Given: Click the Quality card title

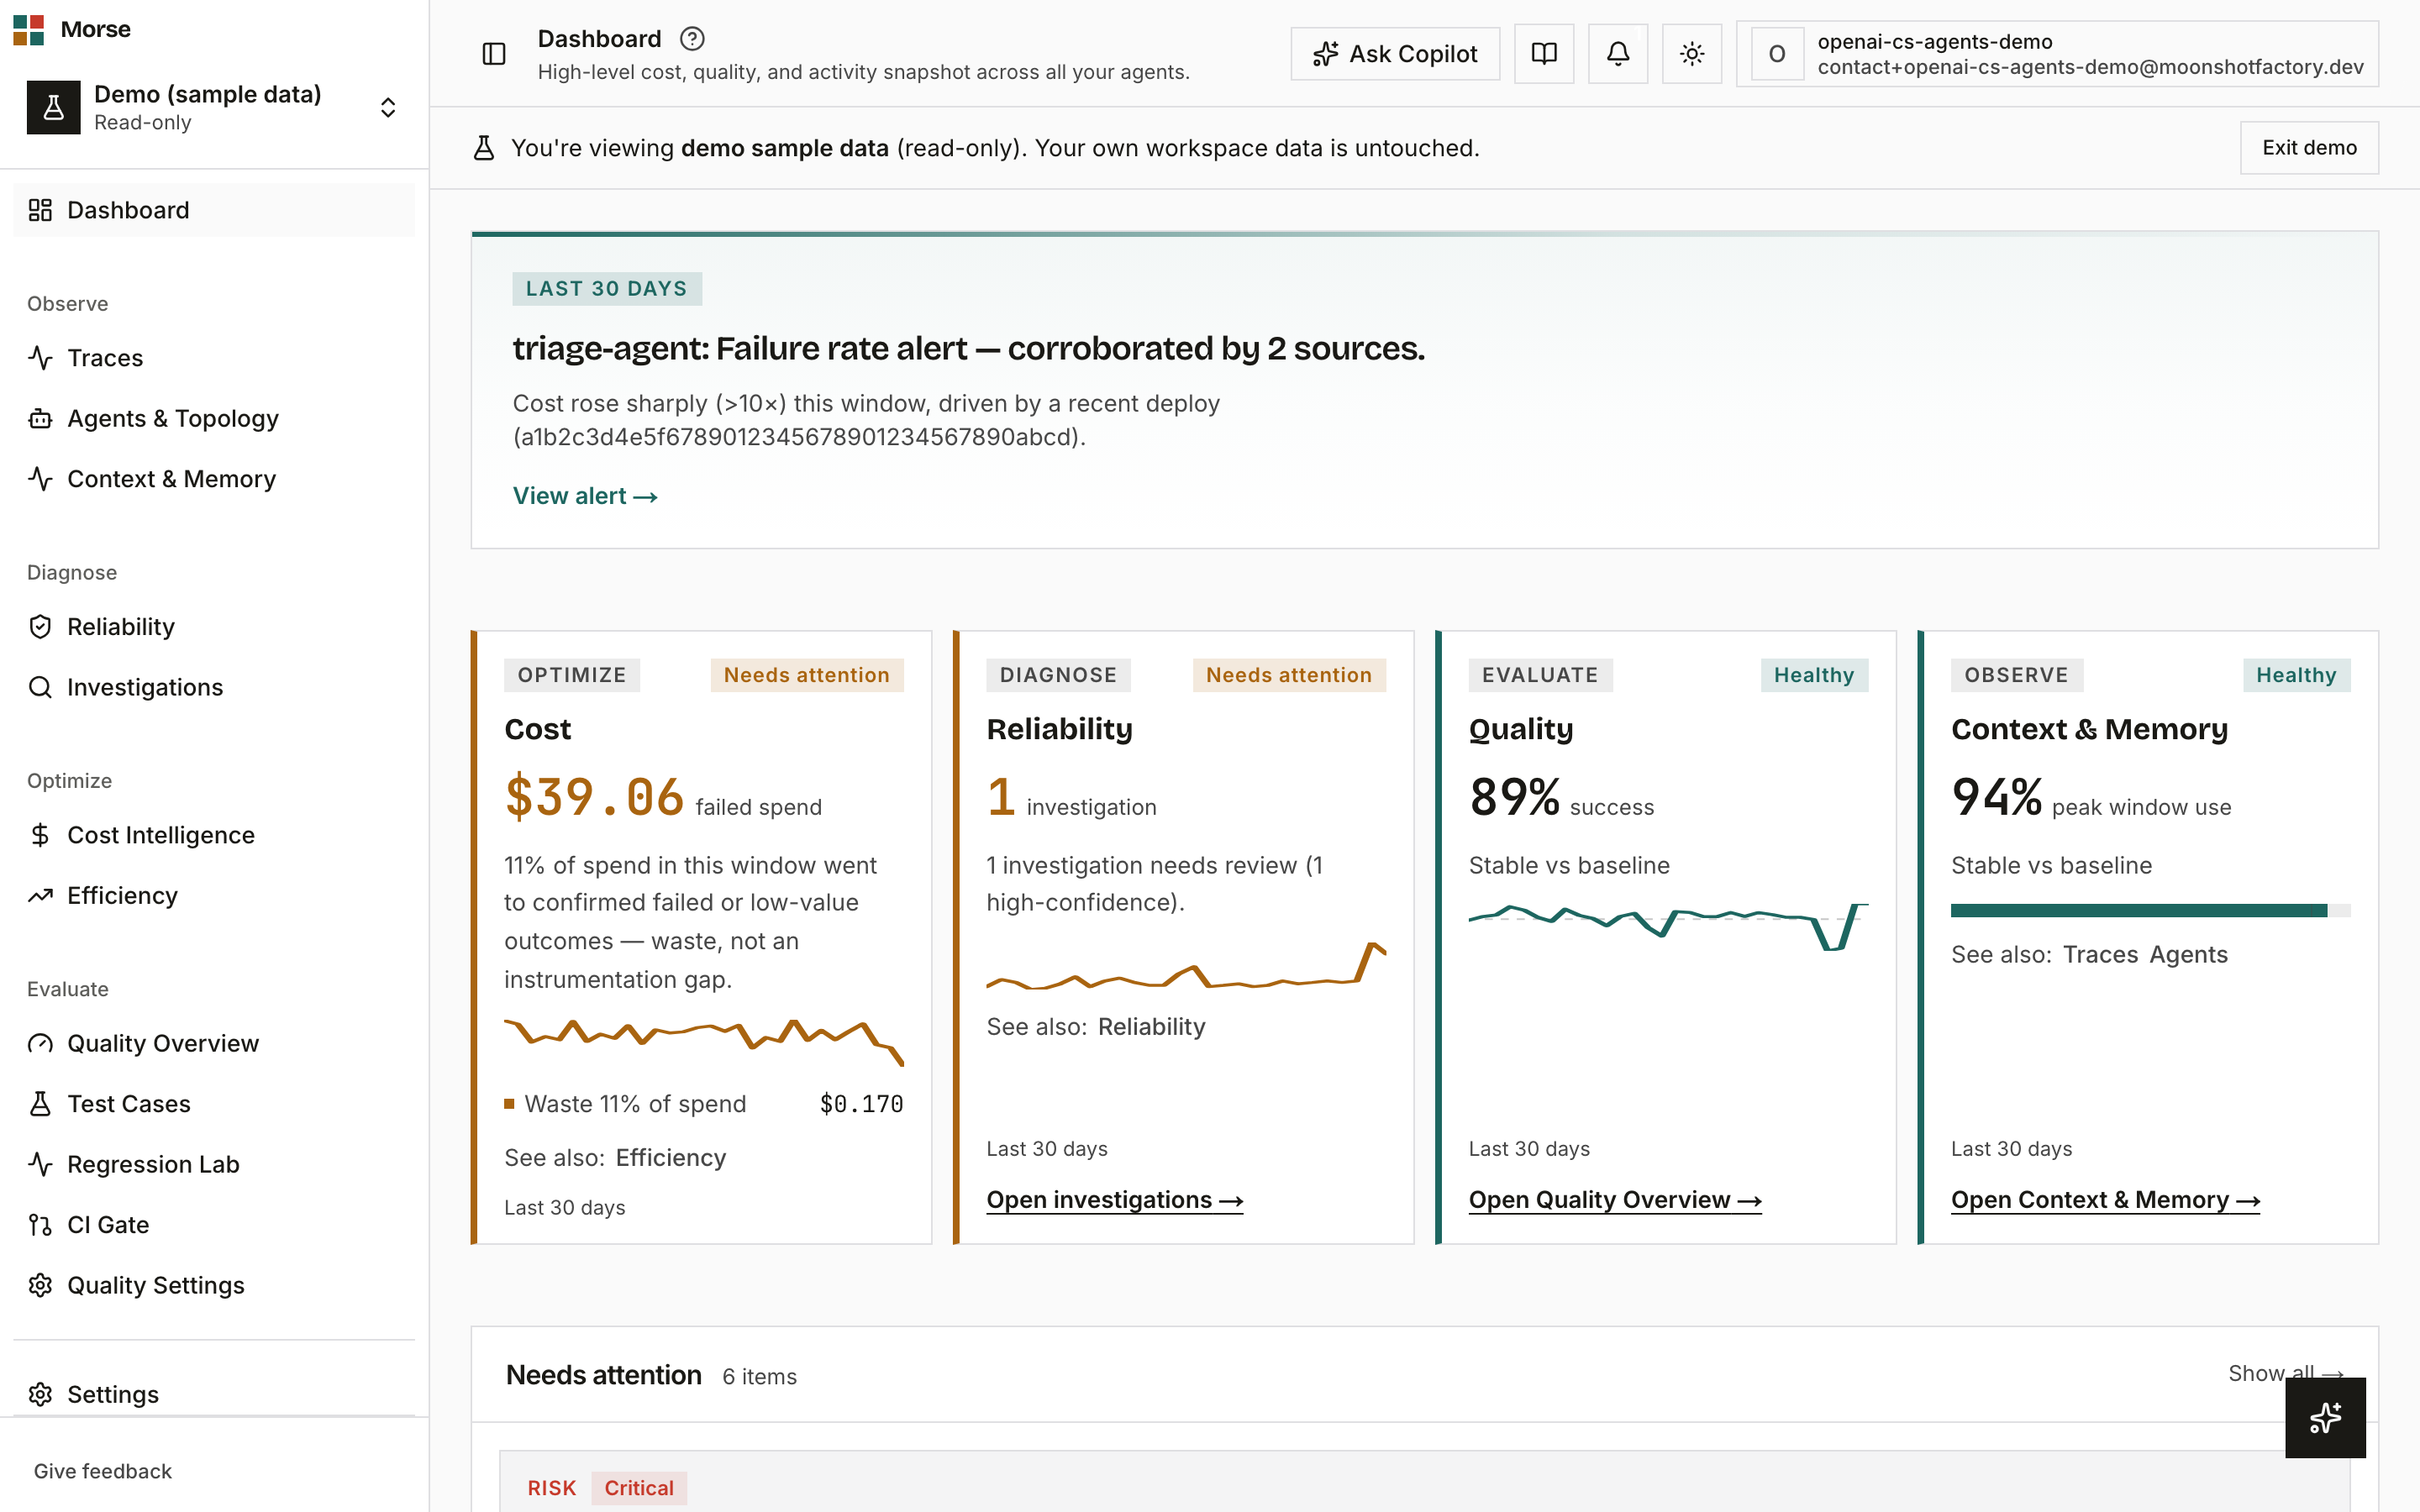Looking at the screenshot, I should click(1521, 730).
